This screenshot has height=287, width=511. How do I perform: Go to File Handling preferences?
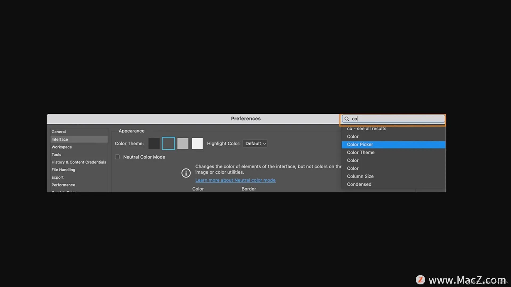tap(63, 170)
